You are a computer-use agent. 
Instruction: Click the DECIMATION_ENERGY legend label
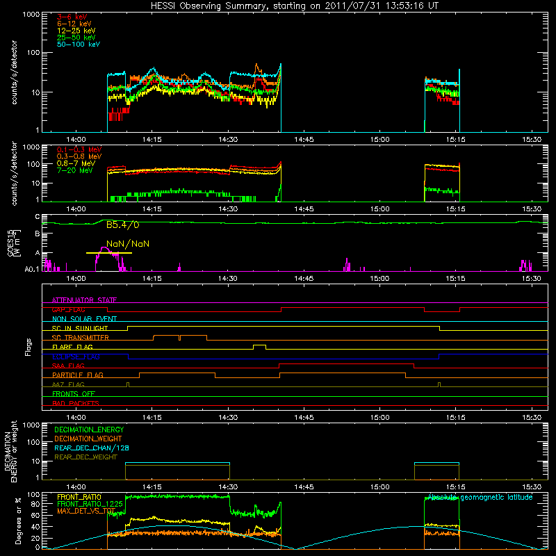pyautogui.click(x=89, y=430)
